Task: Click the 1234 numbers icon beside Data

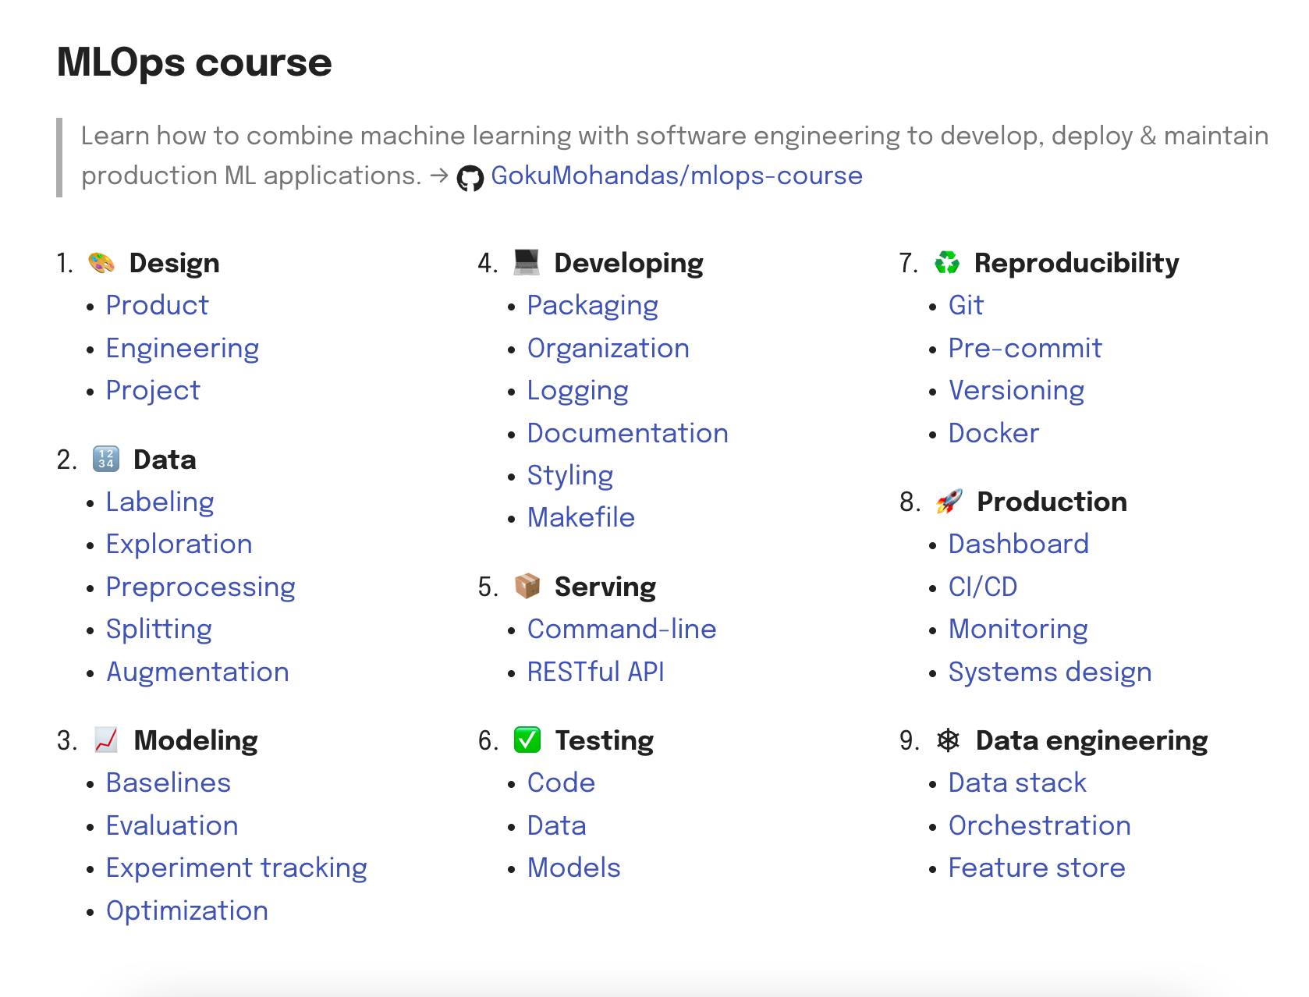Action: click(106, 459)
